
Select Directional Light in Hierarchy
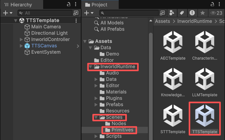49,33
